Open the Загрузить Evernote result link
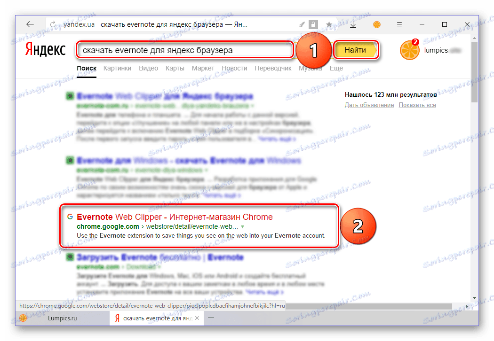 pyautogui.click(x=160, y=257)
